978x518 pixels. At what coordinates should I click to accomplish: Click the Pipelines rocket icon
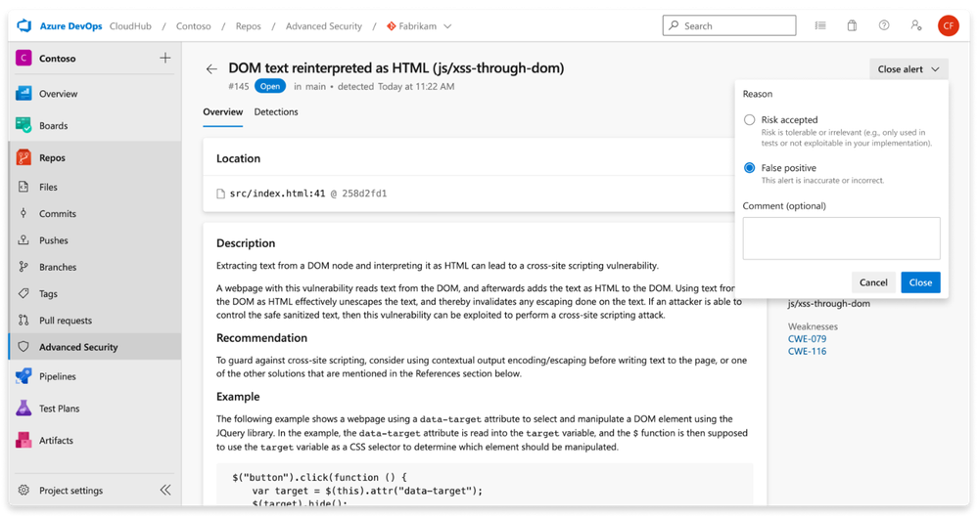click(23, 376)
